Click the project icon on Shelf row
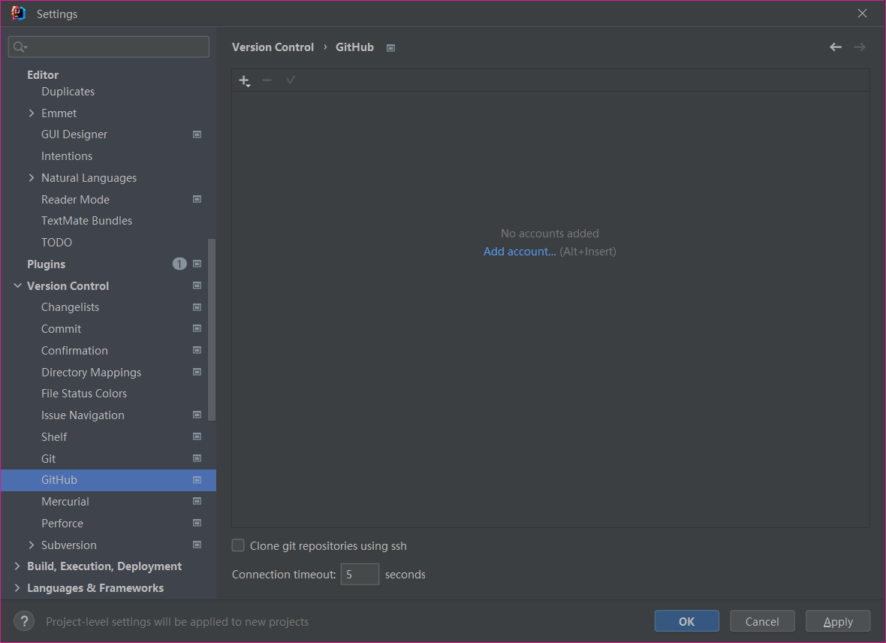The height and width of the screenshot is (643, 886). 197,436
